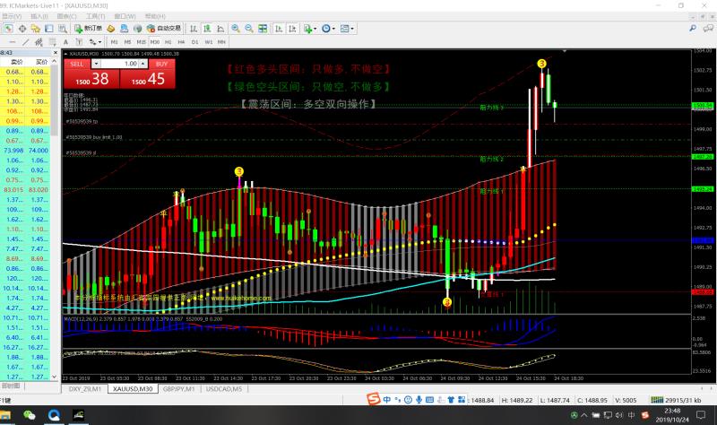Select the trendline drawing tool
This screenshot has height=425, width=717.
point(26,42)
